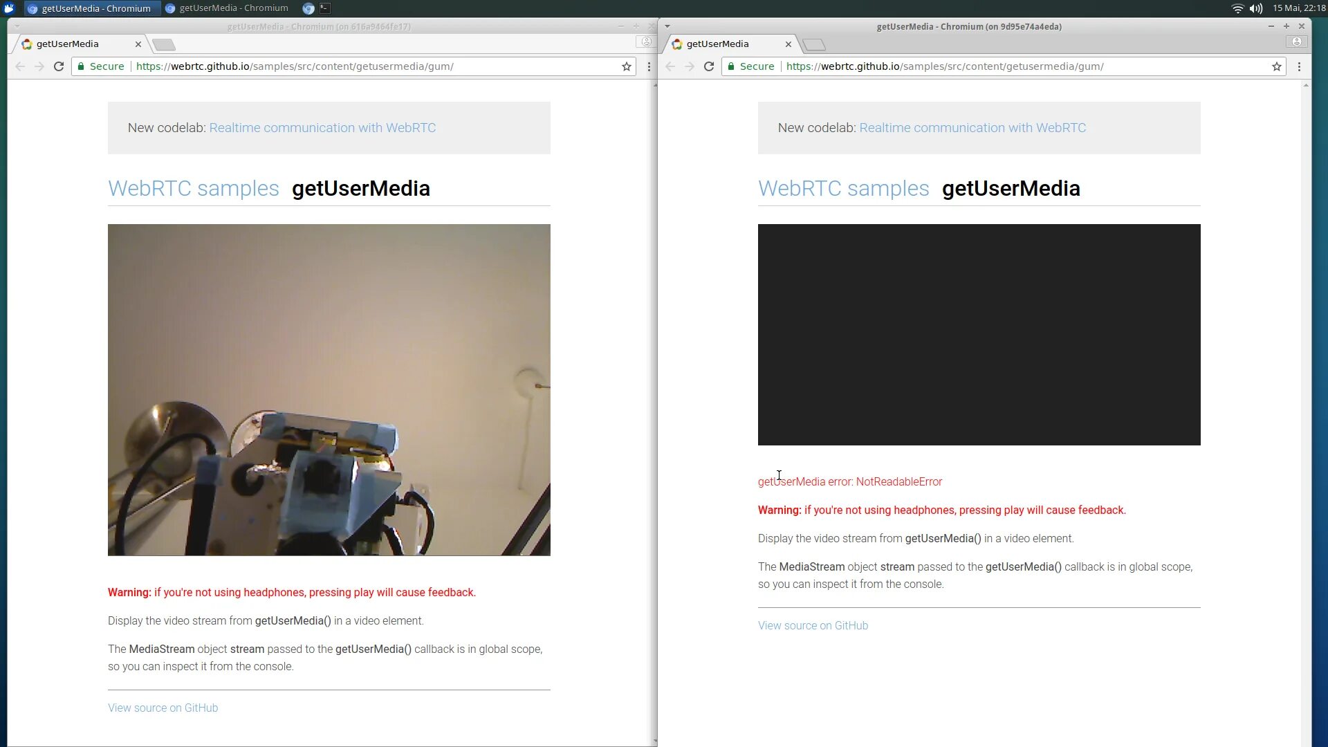Open the WiFi network indicator
Viewport: 1328px width, 747px height.
1237,8
